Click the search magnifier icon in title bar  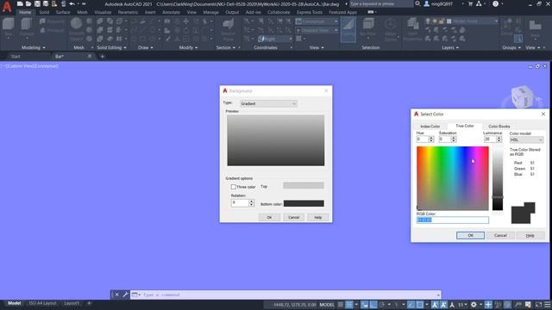click(417, 3)
